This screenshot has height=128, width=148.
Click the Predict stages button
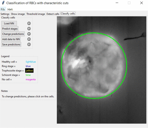[10, 29]
